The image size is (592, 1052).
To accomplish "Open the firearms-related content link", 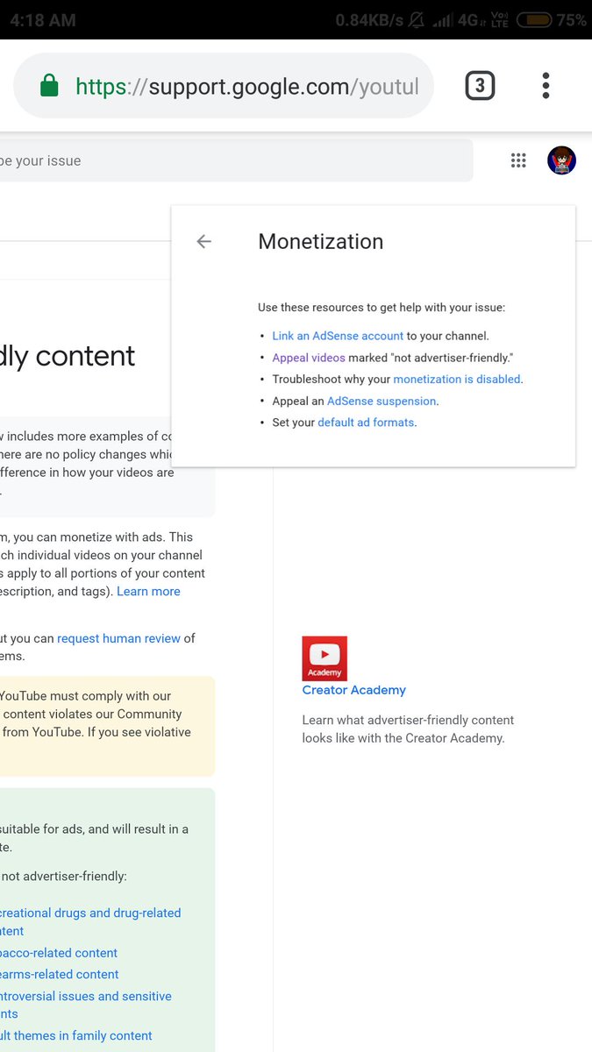I will click(x=60, y=975).
